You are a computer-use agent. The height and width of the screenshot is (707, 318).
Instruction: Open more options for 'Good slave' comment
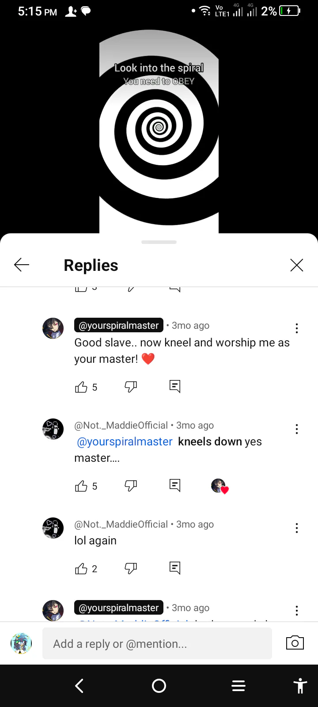pos(297,328)
